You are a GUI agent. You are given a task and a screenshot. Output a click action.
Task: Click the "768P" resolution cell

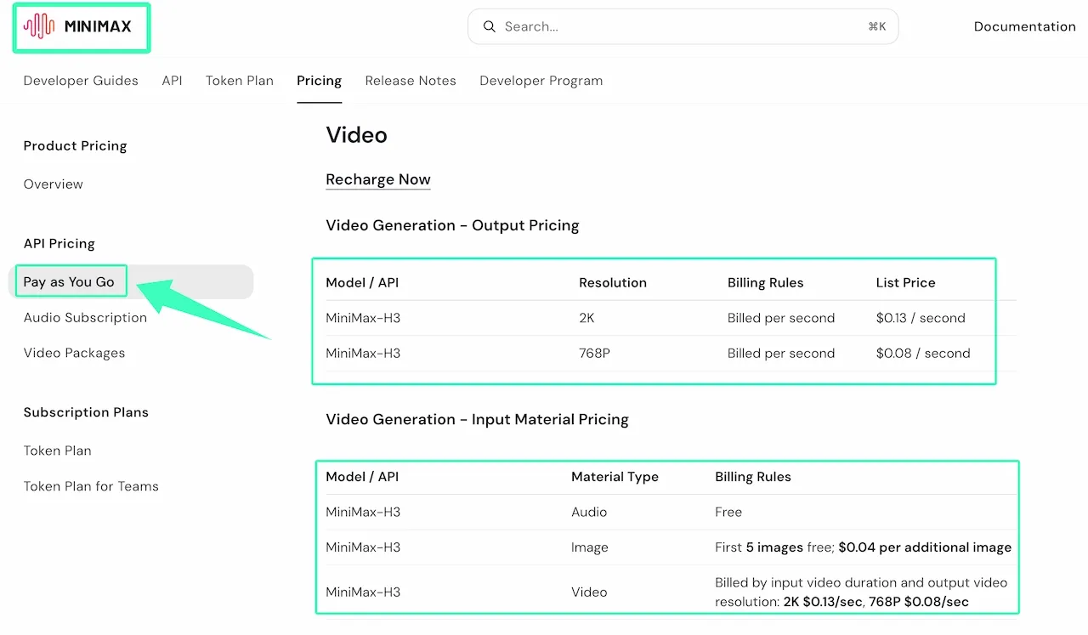point(594,353)
